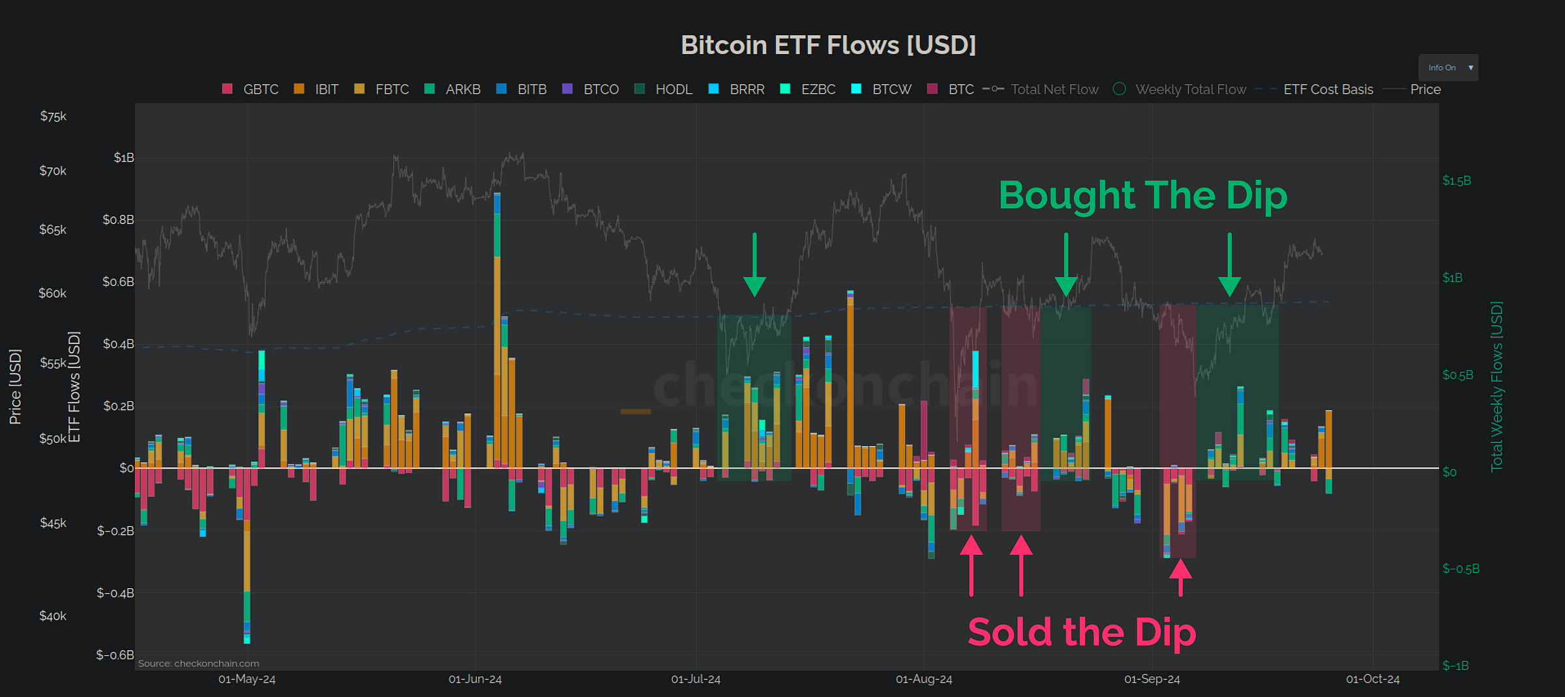Select the pink GBTC legend swatch
This screenshot has width=1565, height=697.
tap(226, 89)
